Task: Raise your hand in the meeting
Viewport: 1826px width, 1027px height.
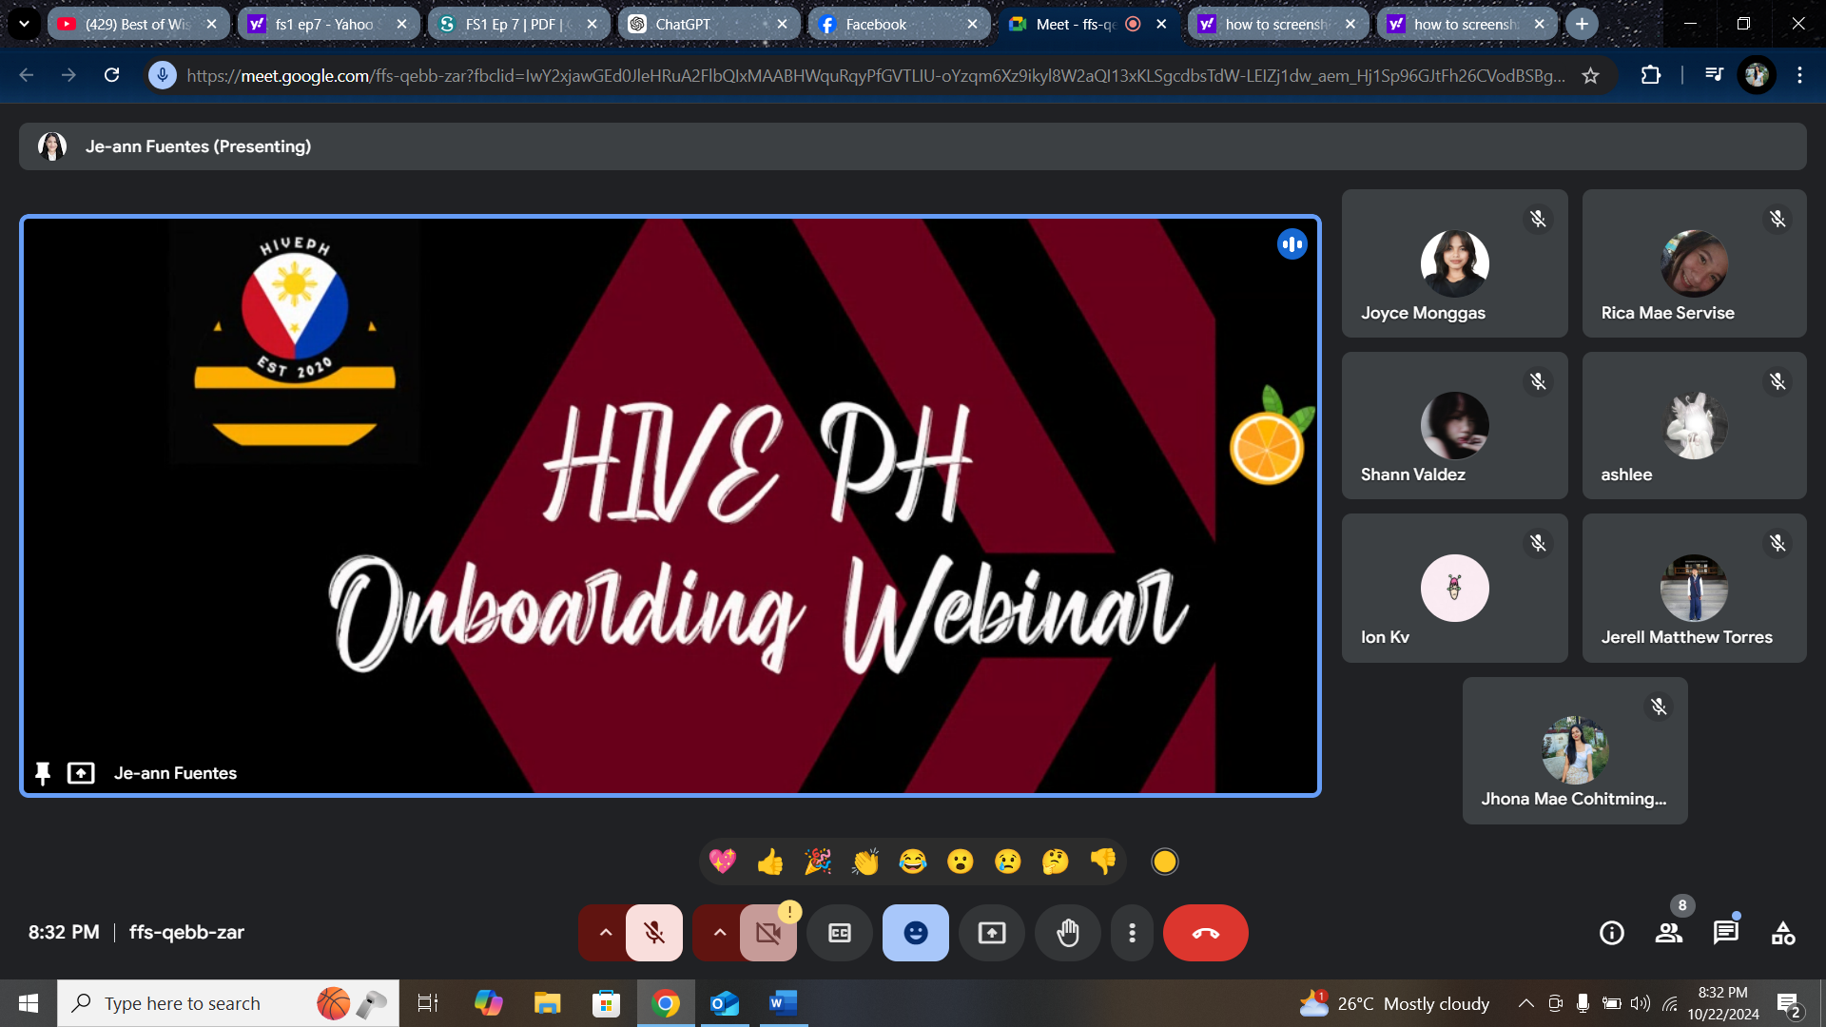Action: (1068, 933)
